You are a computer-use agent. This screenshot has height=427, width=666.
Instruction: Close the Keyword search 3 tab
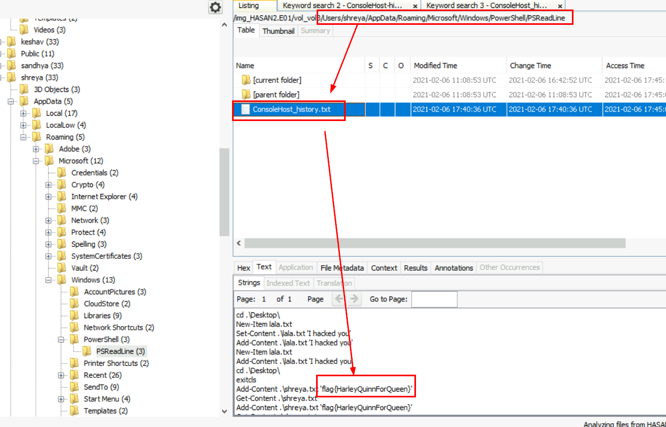coord(560,6)
